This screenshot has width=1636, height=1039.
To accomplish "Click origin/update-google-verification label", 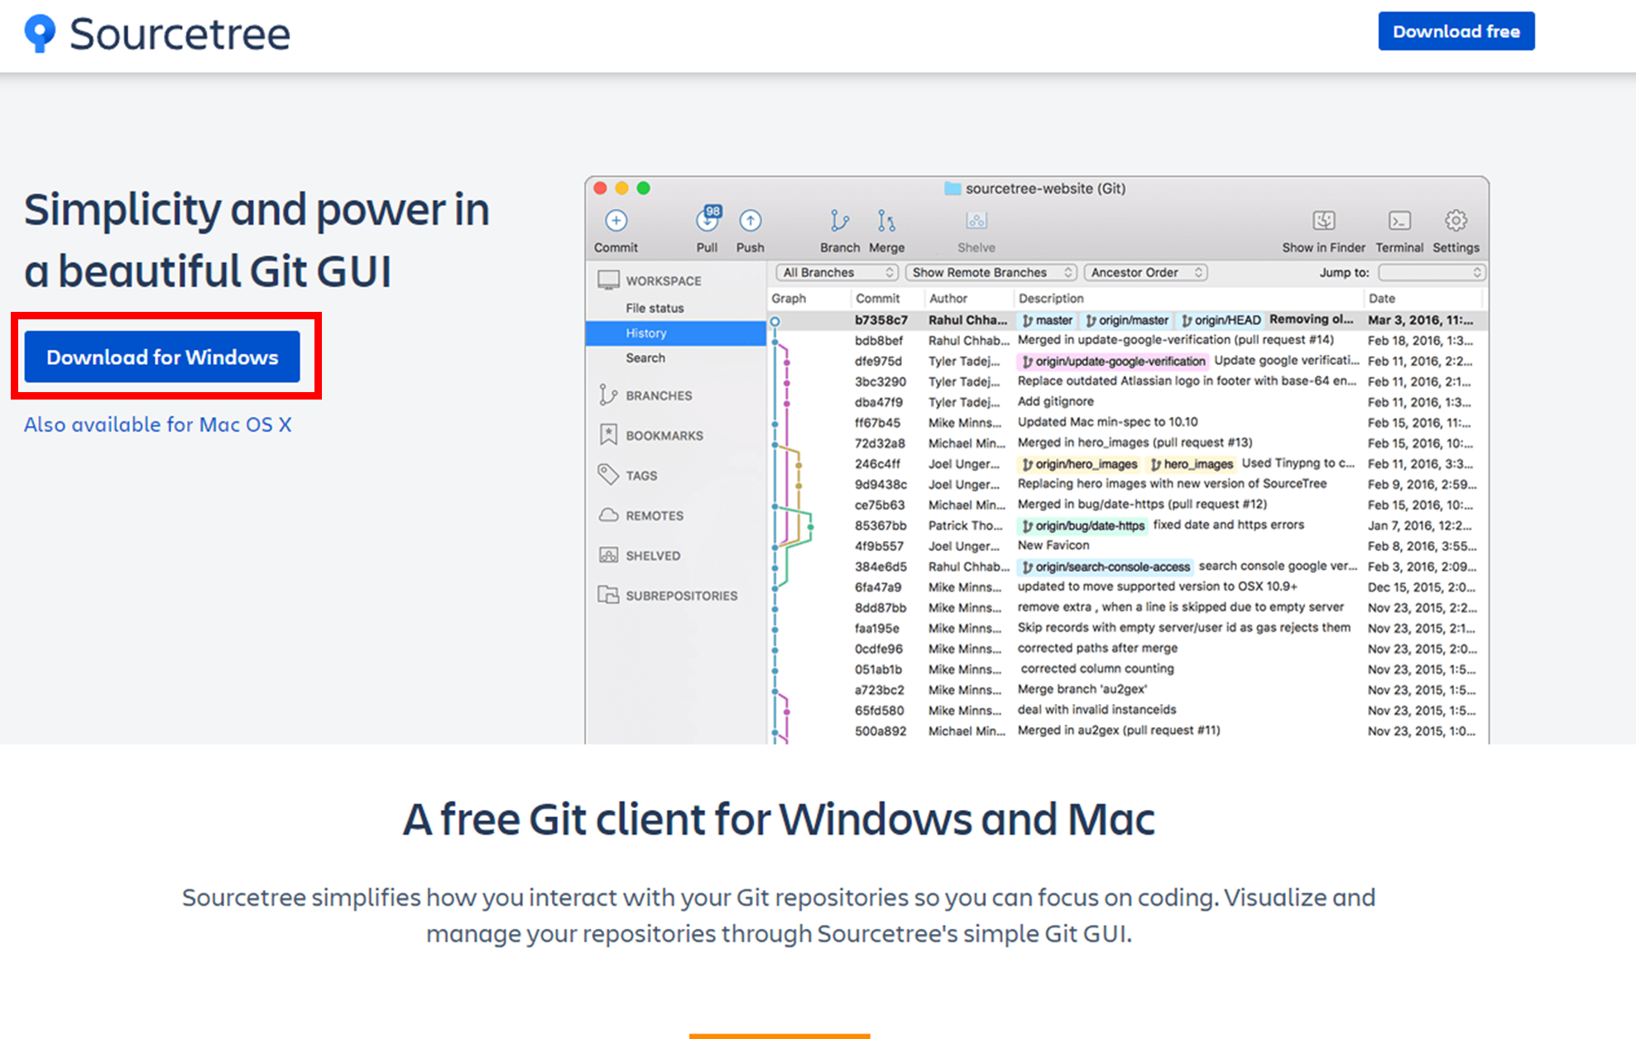I will click(x=1113, y=361).
